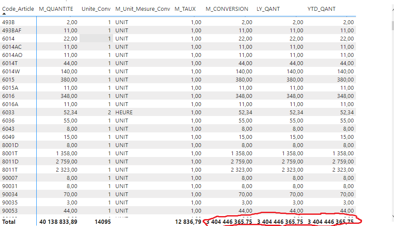Viewport: 394px width, 226px height.
Task: Select article code 8011D
Action: (x=10, y=162)
